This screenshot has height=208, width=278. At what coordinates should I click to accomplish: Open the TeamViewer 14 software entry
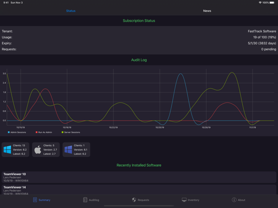(x=139, y=189)
